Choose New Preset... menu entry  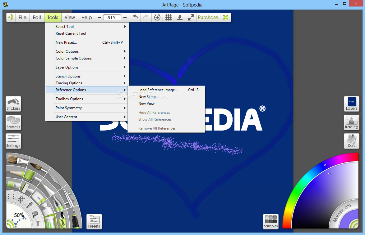pyautogui.click(x=87, y=42)
